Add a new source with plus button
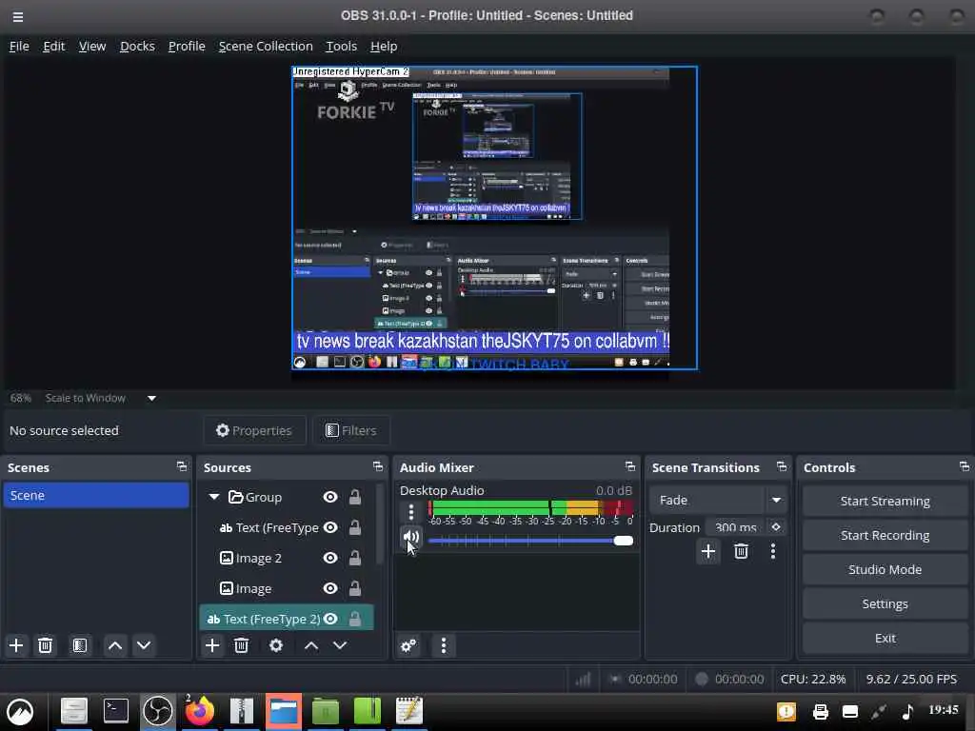This screenshot has height=731, width=975. coord(212,645)
